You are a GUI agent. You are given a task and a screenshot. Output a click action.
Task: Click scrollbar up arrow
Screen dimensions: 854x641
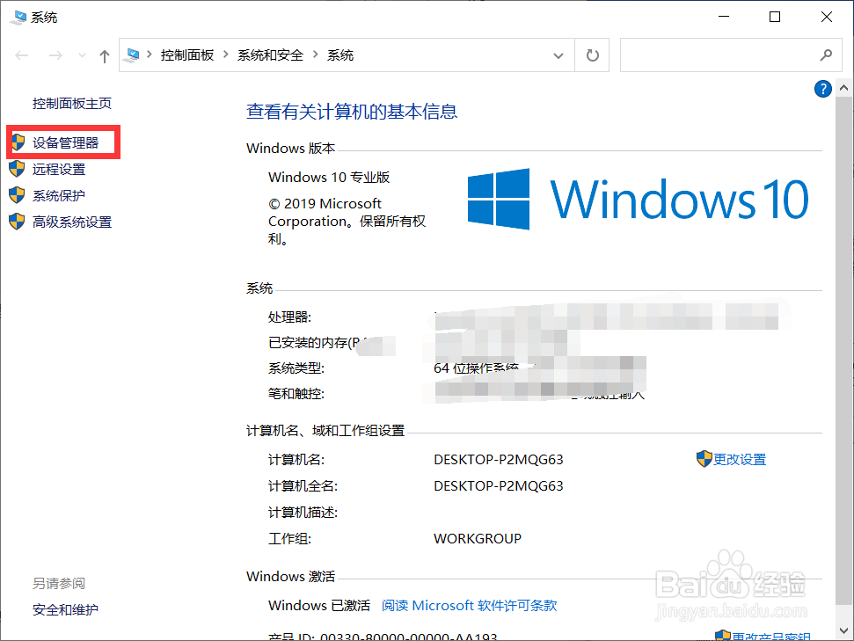(x=843, y=88)
